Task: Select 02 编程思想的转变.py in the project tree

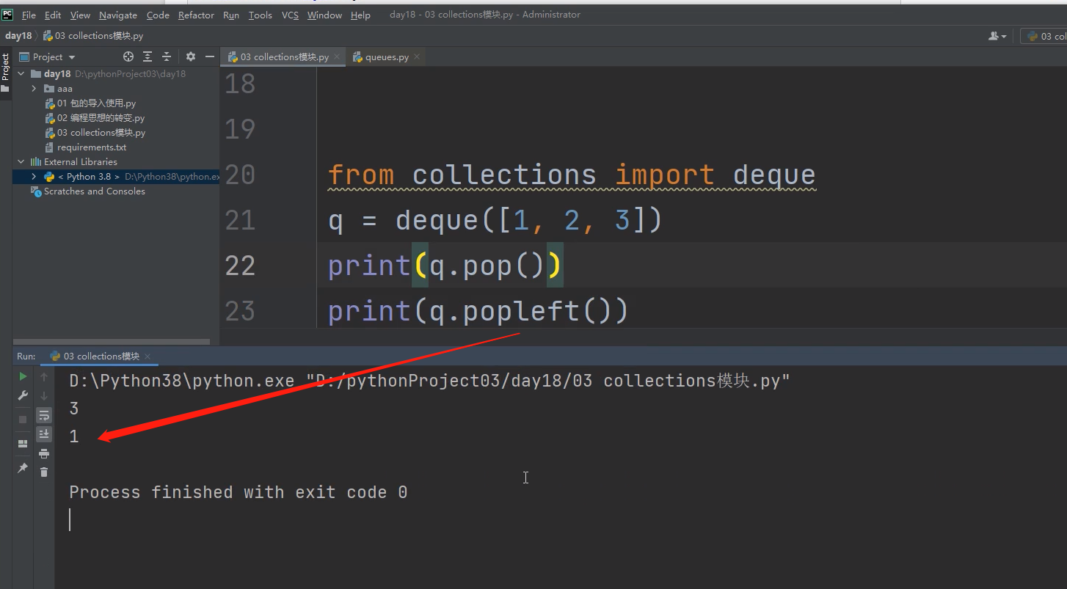Action: 101,118
